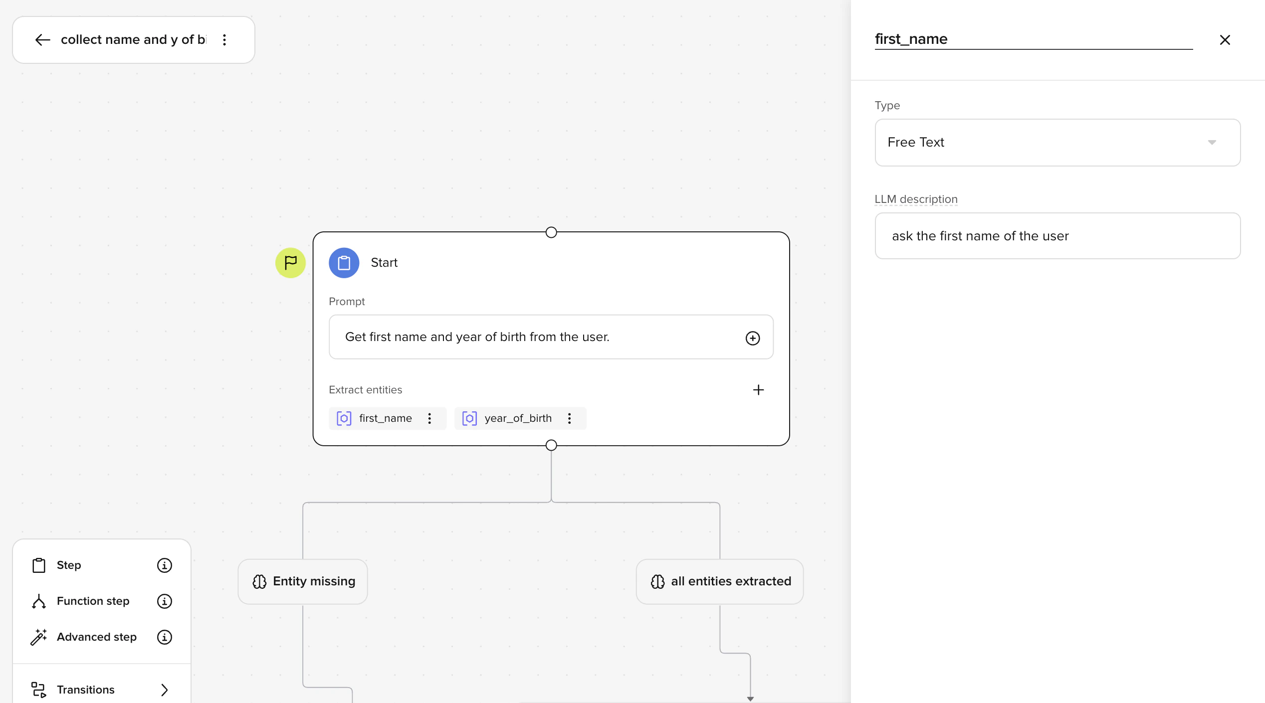
Task: Open first_name entity options menu
Action: (429, 418)
